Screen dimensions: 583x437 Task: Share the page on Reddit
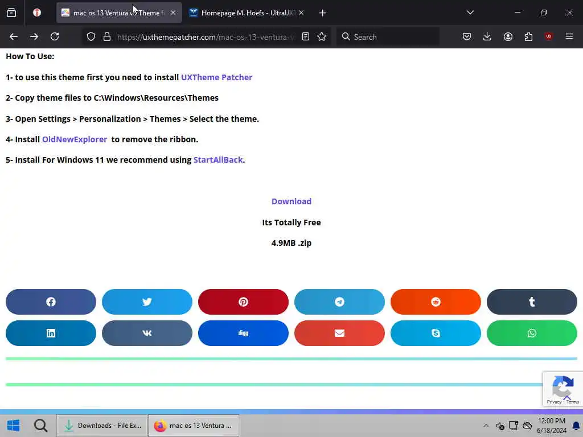436,302
